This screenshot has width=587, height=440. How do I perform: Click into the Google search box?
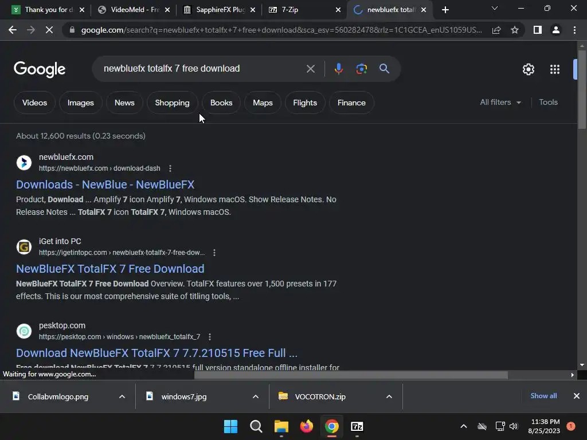coord(200,69)
